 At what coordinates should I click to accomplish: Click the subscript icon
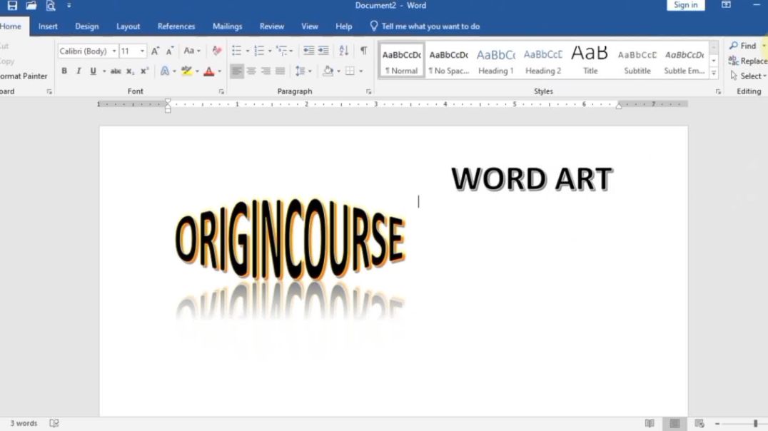click(x=131, y=71)
